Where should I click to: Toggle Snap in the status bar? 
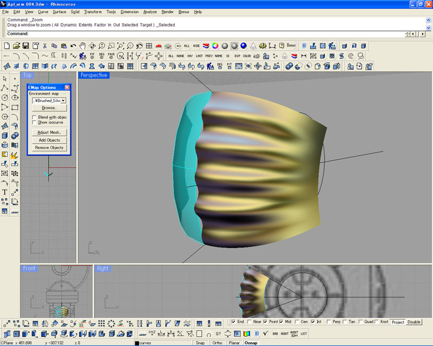(x=200, y=343)
